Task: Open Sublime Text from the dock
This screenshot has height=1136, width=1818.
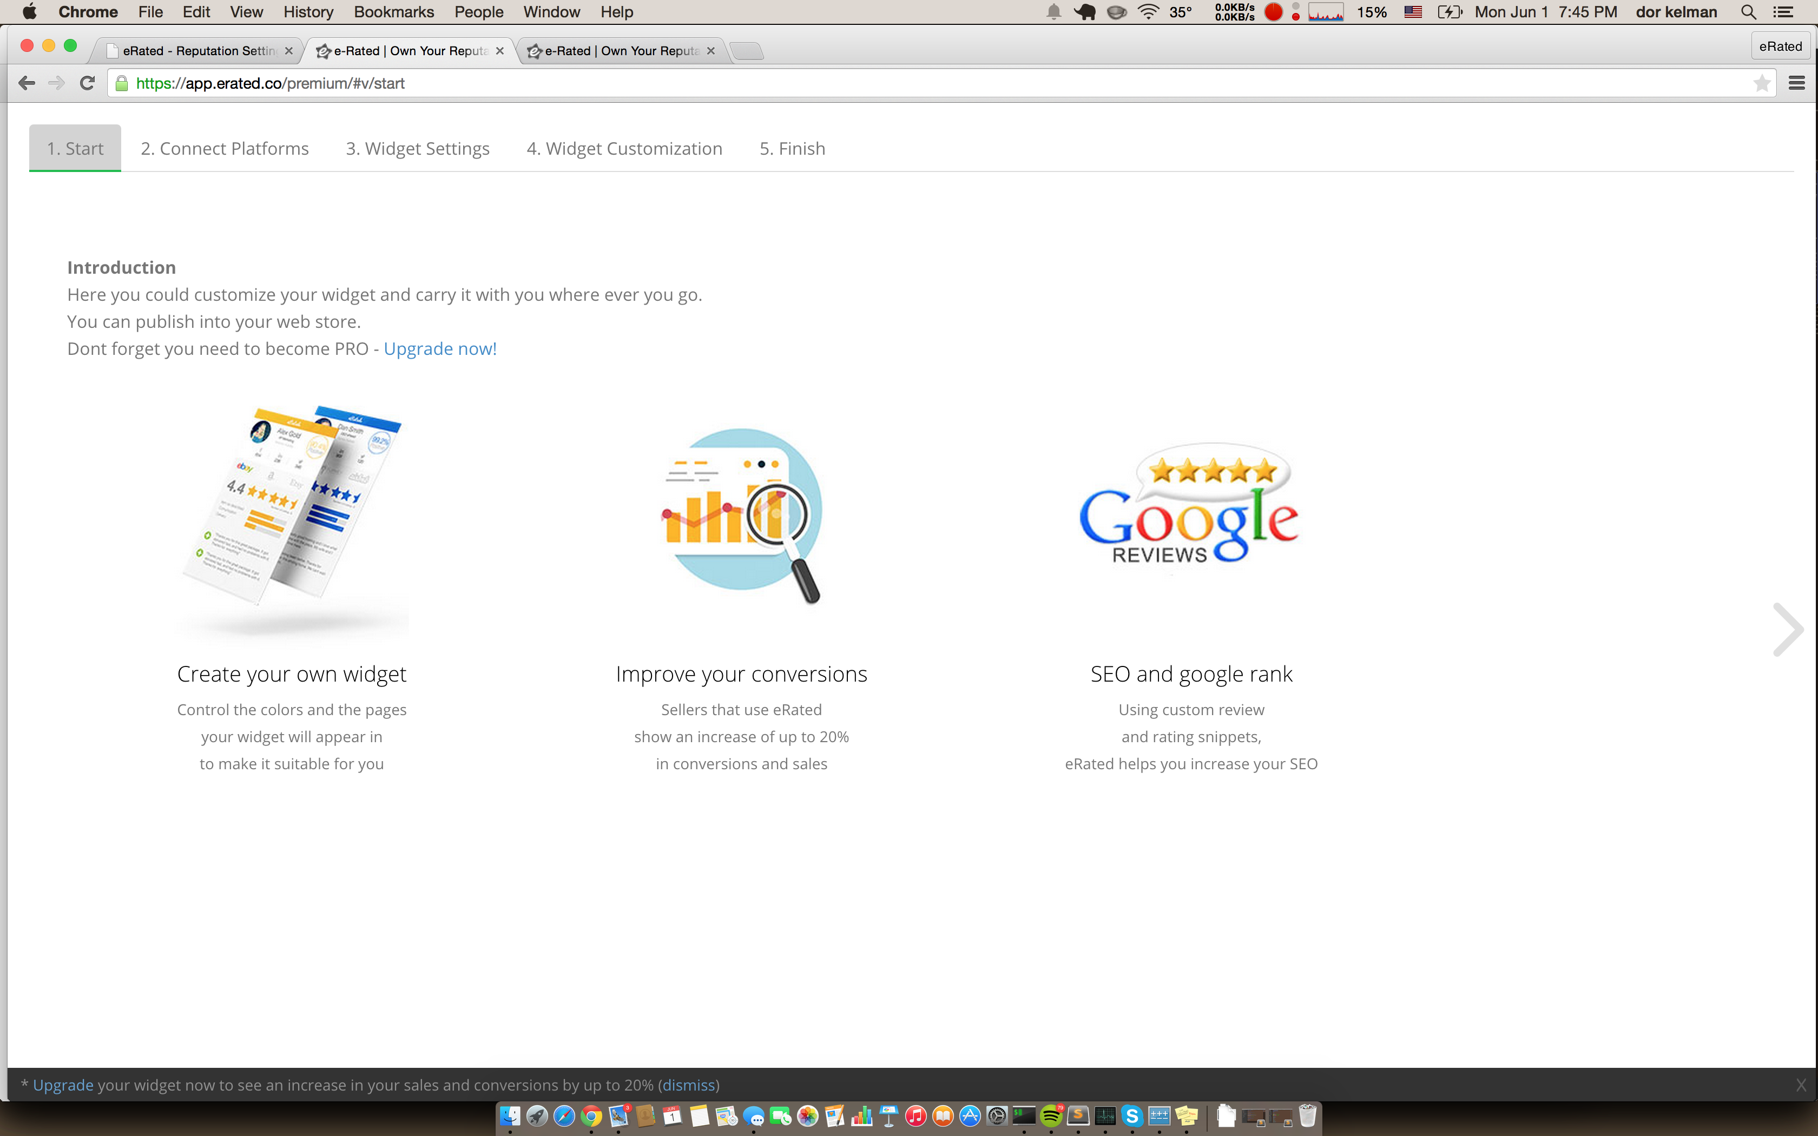Action: [x=1078, y=1117]
